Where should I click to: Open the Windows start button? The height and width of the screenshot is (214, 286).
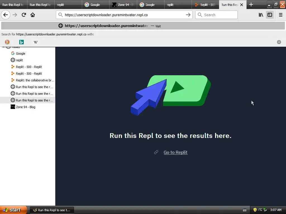click(x=13, y=210)
